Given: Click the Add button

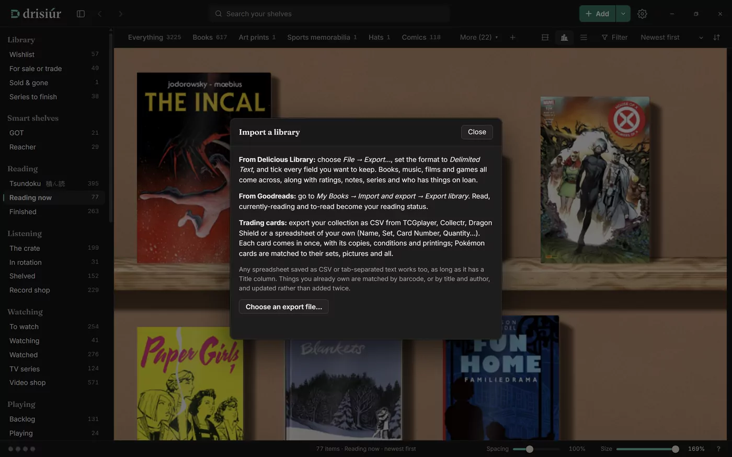Looking at the screenshot, I should (x=598, y=14).
